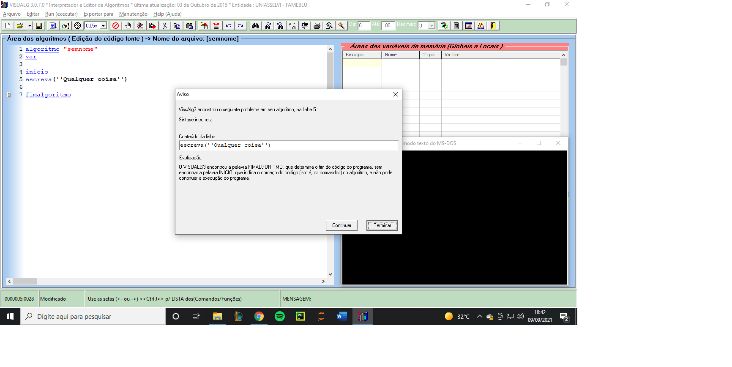This screenshot has width=732, height=367.
Task: Open the replace A-to-B icon
Action: [x=292, y=26]
